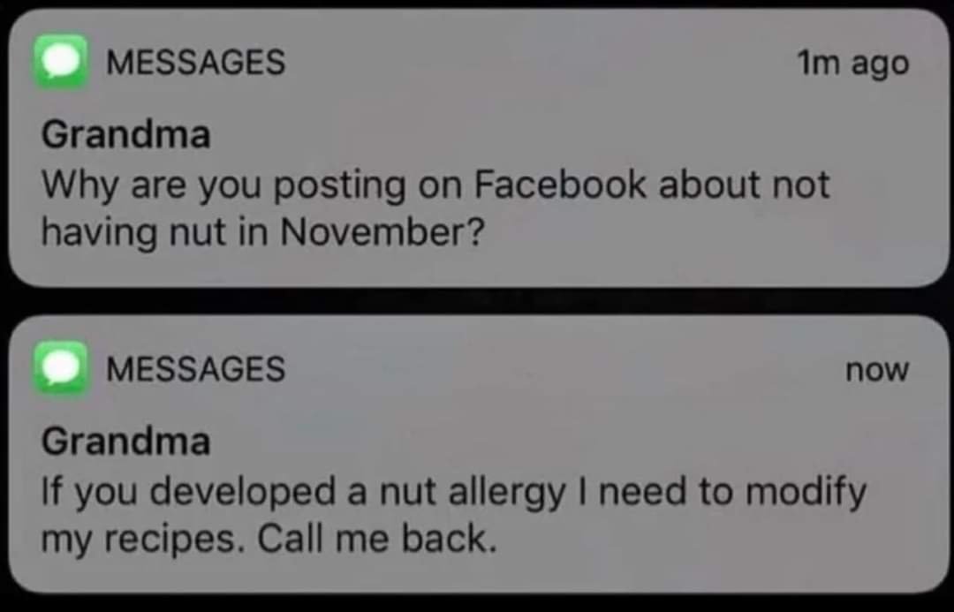Select the Grandma sender name in second notification

coord(126,441)
